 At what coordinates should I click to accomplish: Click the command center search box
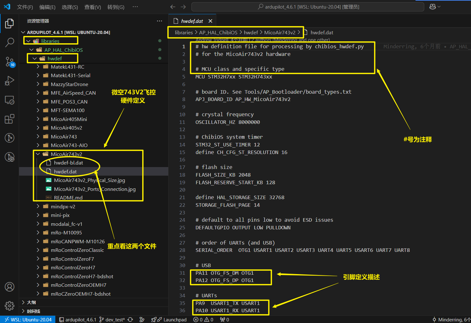pos(308,7)
